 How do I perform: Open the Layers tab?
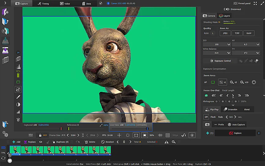coord(224,16)
